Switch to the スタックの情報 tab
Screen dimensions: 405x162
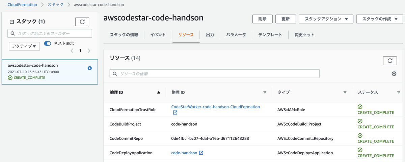[x=124, y=35]
